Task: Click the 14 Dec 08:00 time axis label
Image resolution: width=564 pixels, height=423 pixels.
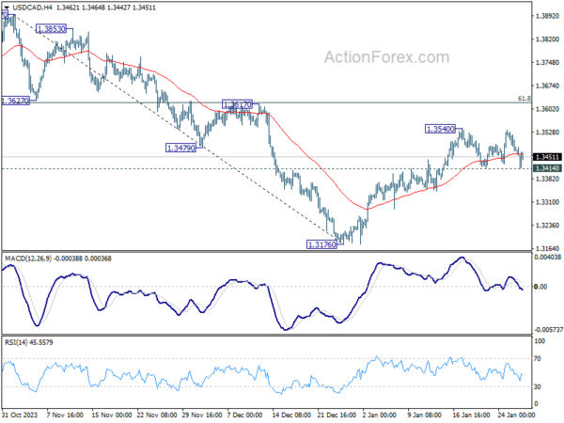Action: tap(291, 415)
